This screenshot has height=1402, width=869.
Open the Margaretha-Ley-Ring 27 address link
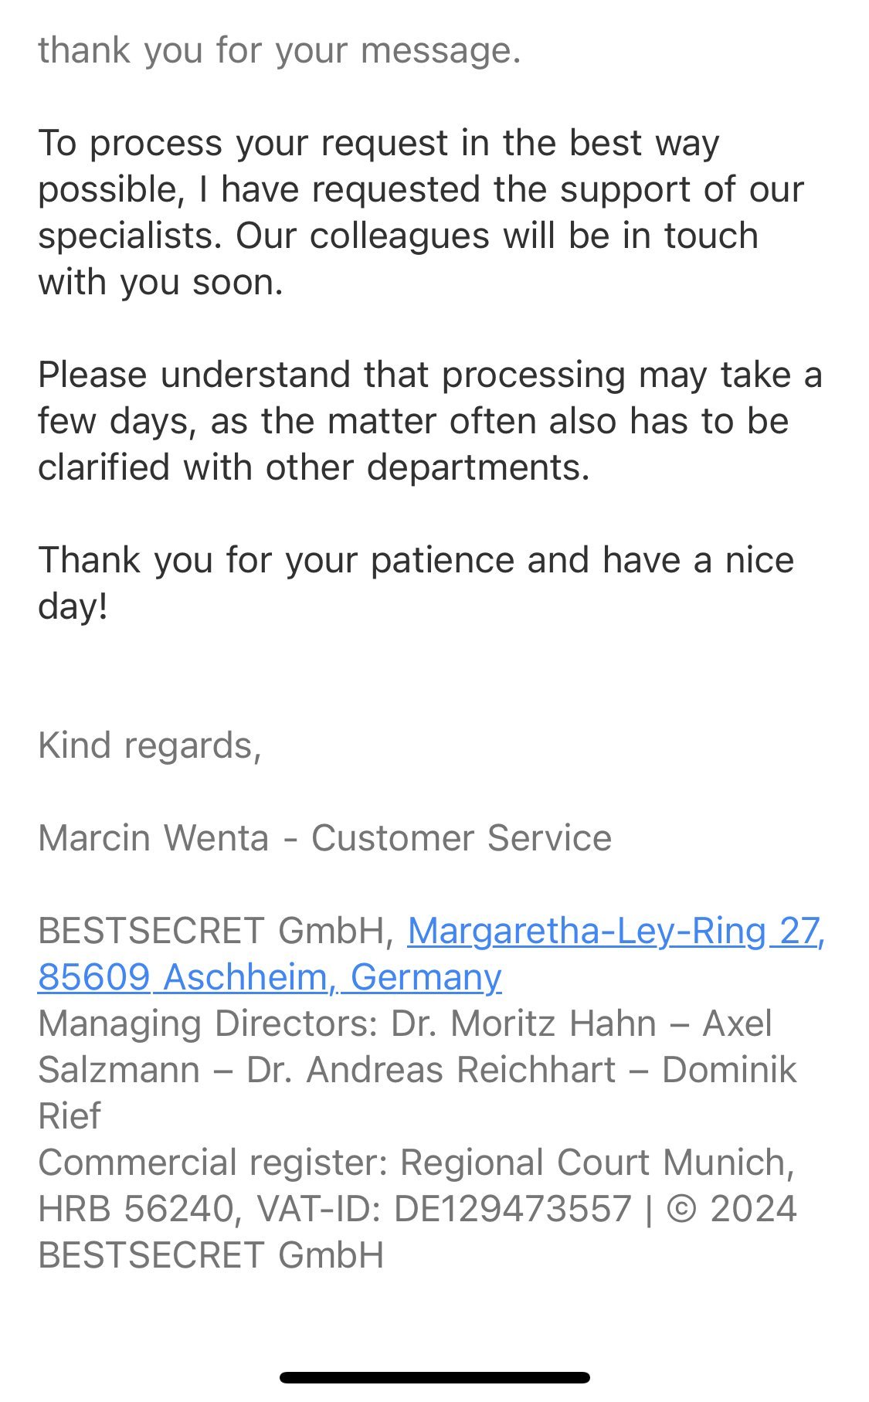point(616,931)
